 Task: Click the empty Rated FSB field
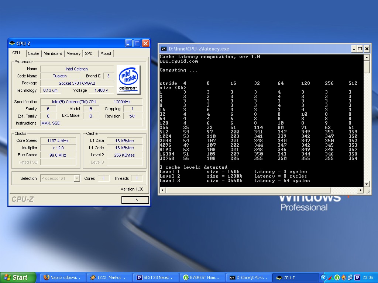click(x=58, y=162)
